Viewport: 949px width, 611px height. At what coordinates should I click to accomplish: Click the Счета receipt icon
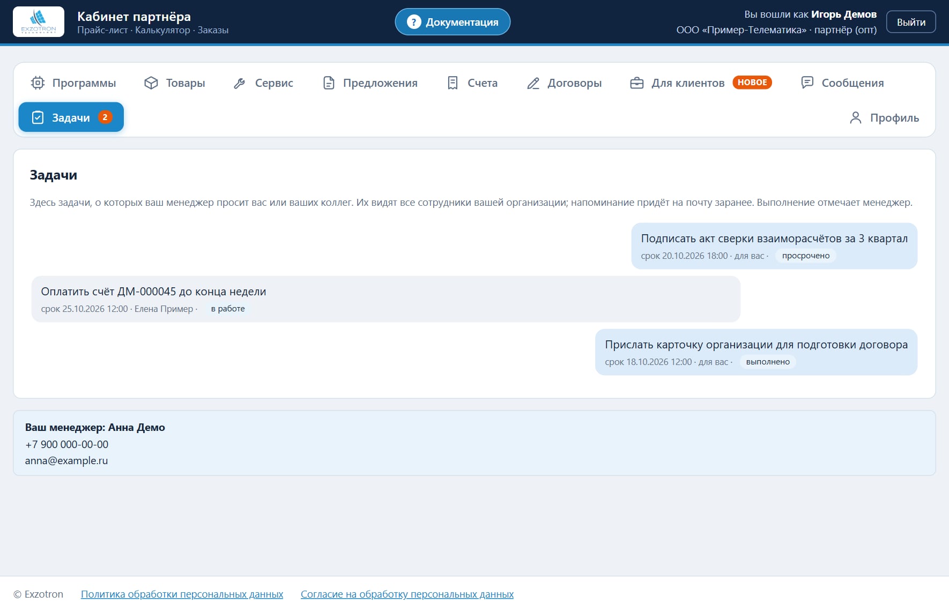click(x=453, y=83)
